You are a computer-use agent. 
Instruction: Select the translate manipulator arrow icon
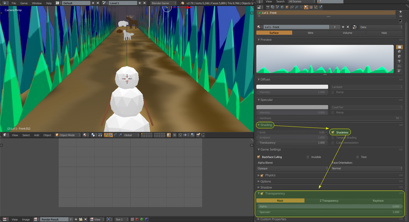coord(111,135)
